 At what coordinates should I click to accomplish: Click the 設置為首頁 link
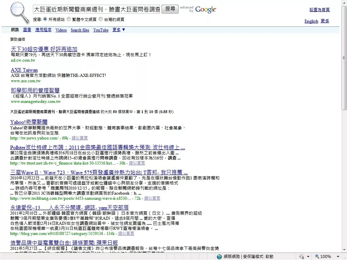tap(320, 10)
